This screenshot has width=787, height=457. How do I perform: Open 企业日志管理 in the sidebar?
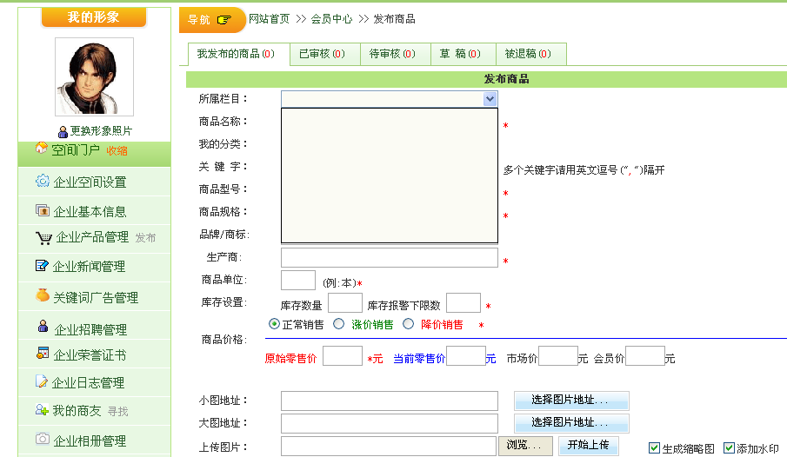point(89,383)
